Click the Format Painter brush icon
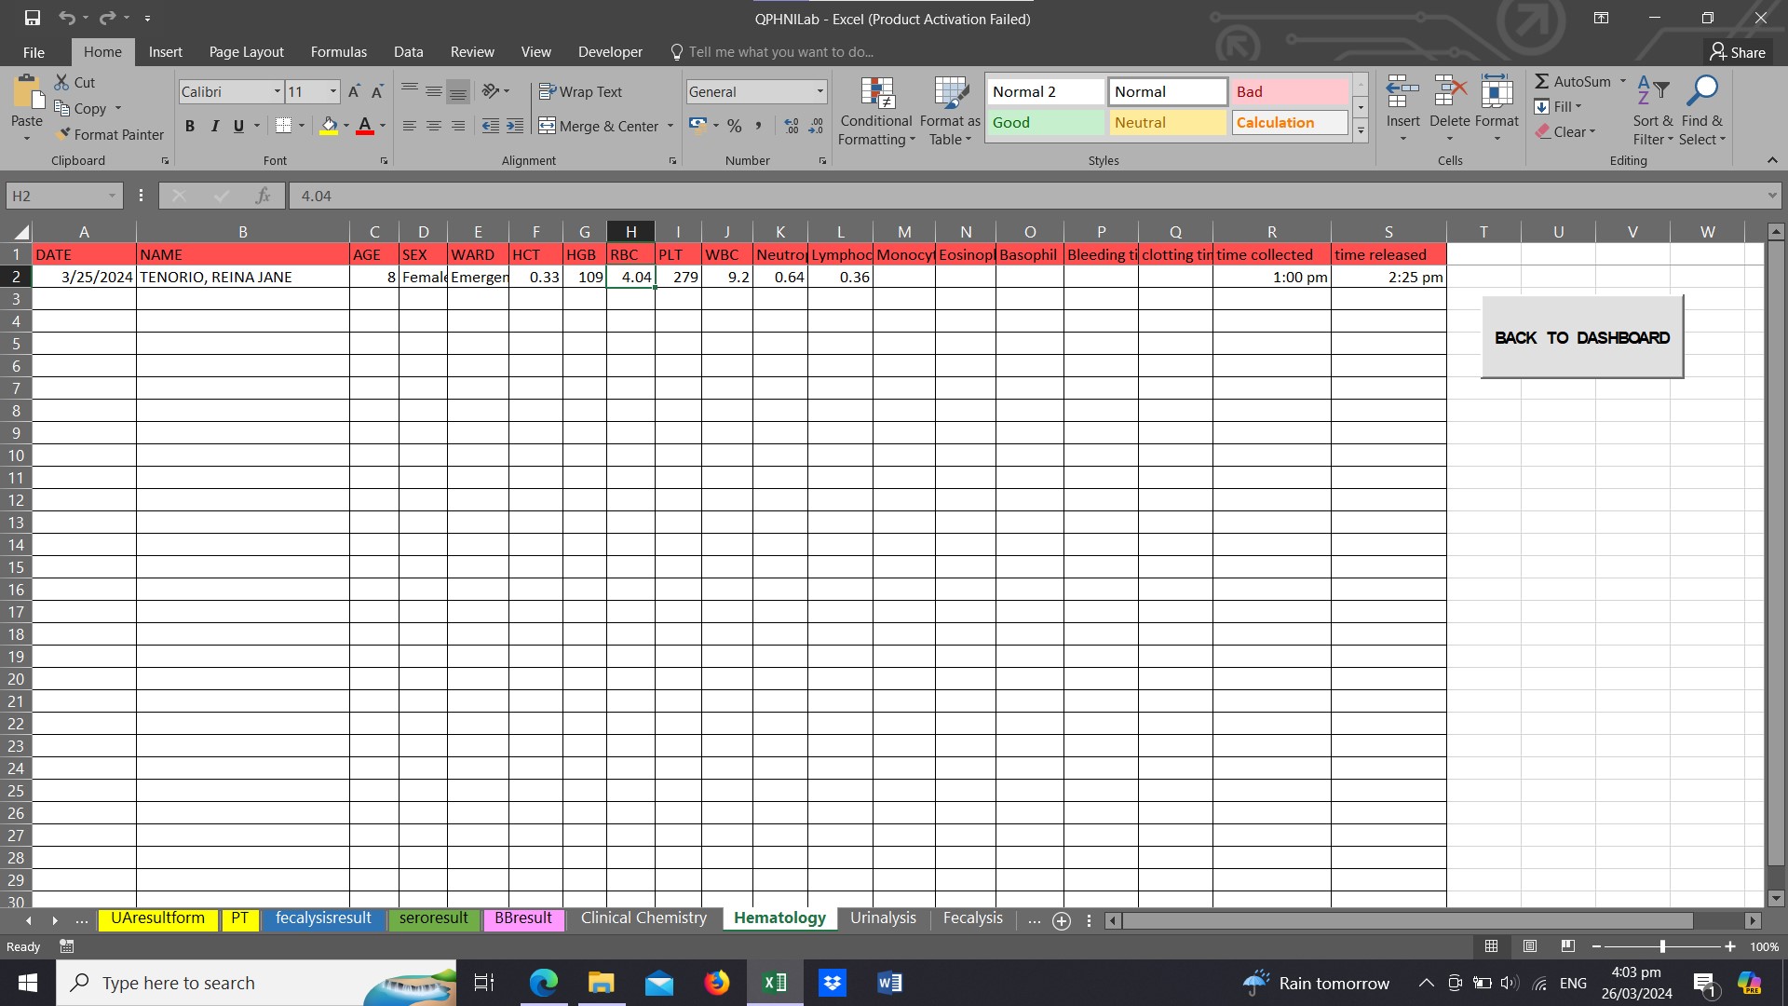Image resolution: width=1788 pixels, height=1006 pixels. [x=63, y=135]
